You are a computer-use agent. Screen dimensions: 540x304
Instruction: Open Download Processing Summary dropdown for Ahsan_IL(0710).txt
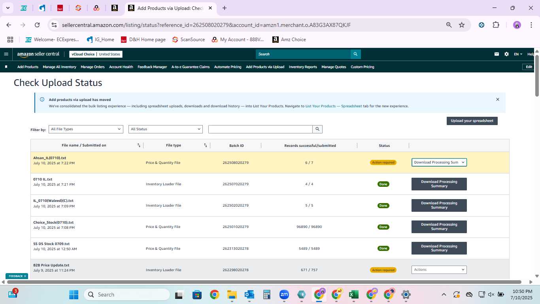[x=439, y=162]
